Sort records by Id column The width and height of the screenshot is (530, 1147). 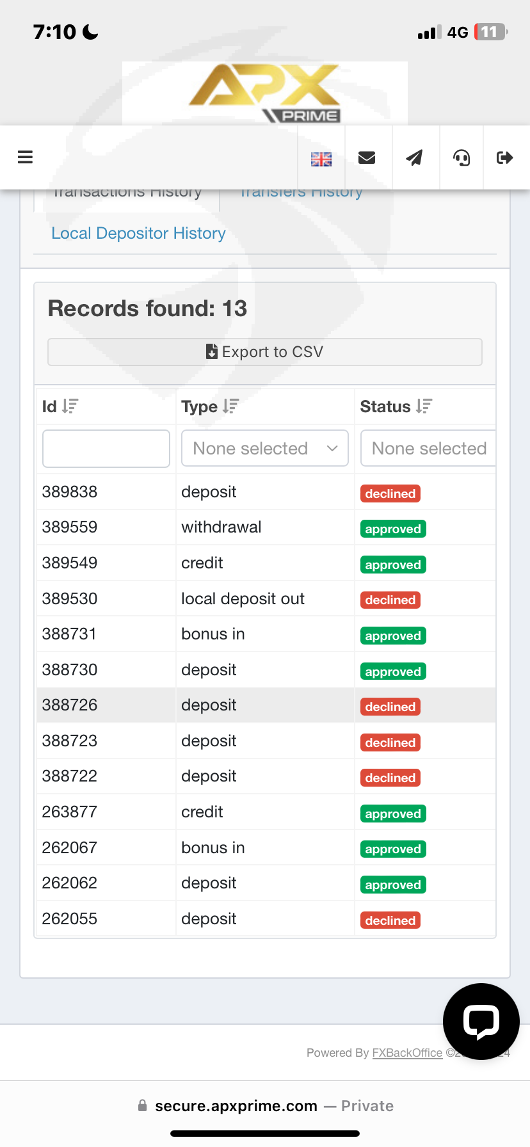coord(70,406)
